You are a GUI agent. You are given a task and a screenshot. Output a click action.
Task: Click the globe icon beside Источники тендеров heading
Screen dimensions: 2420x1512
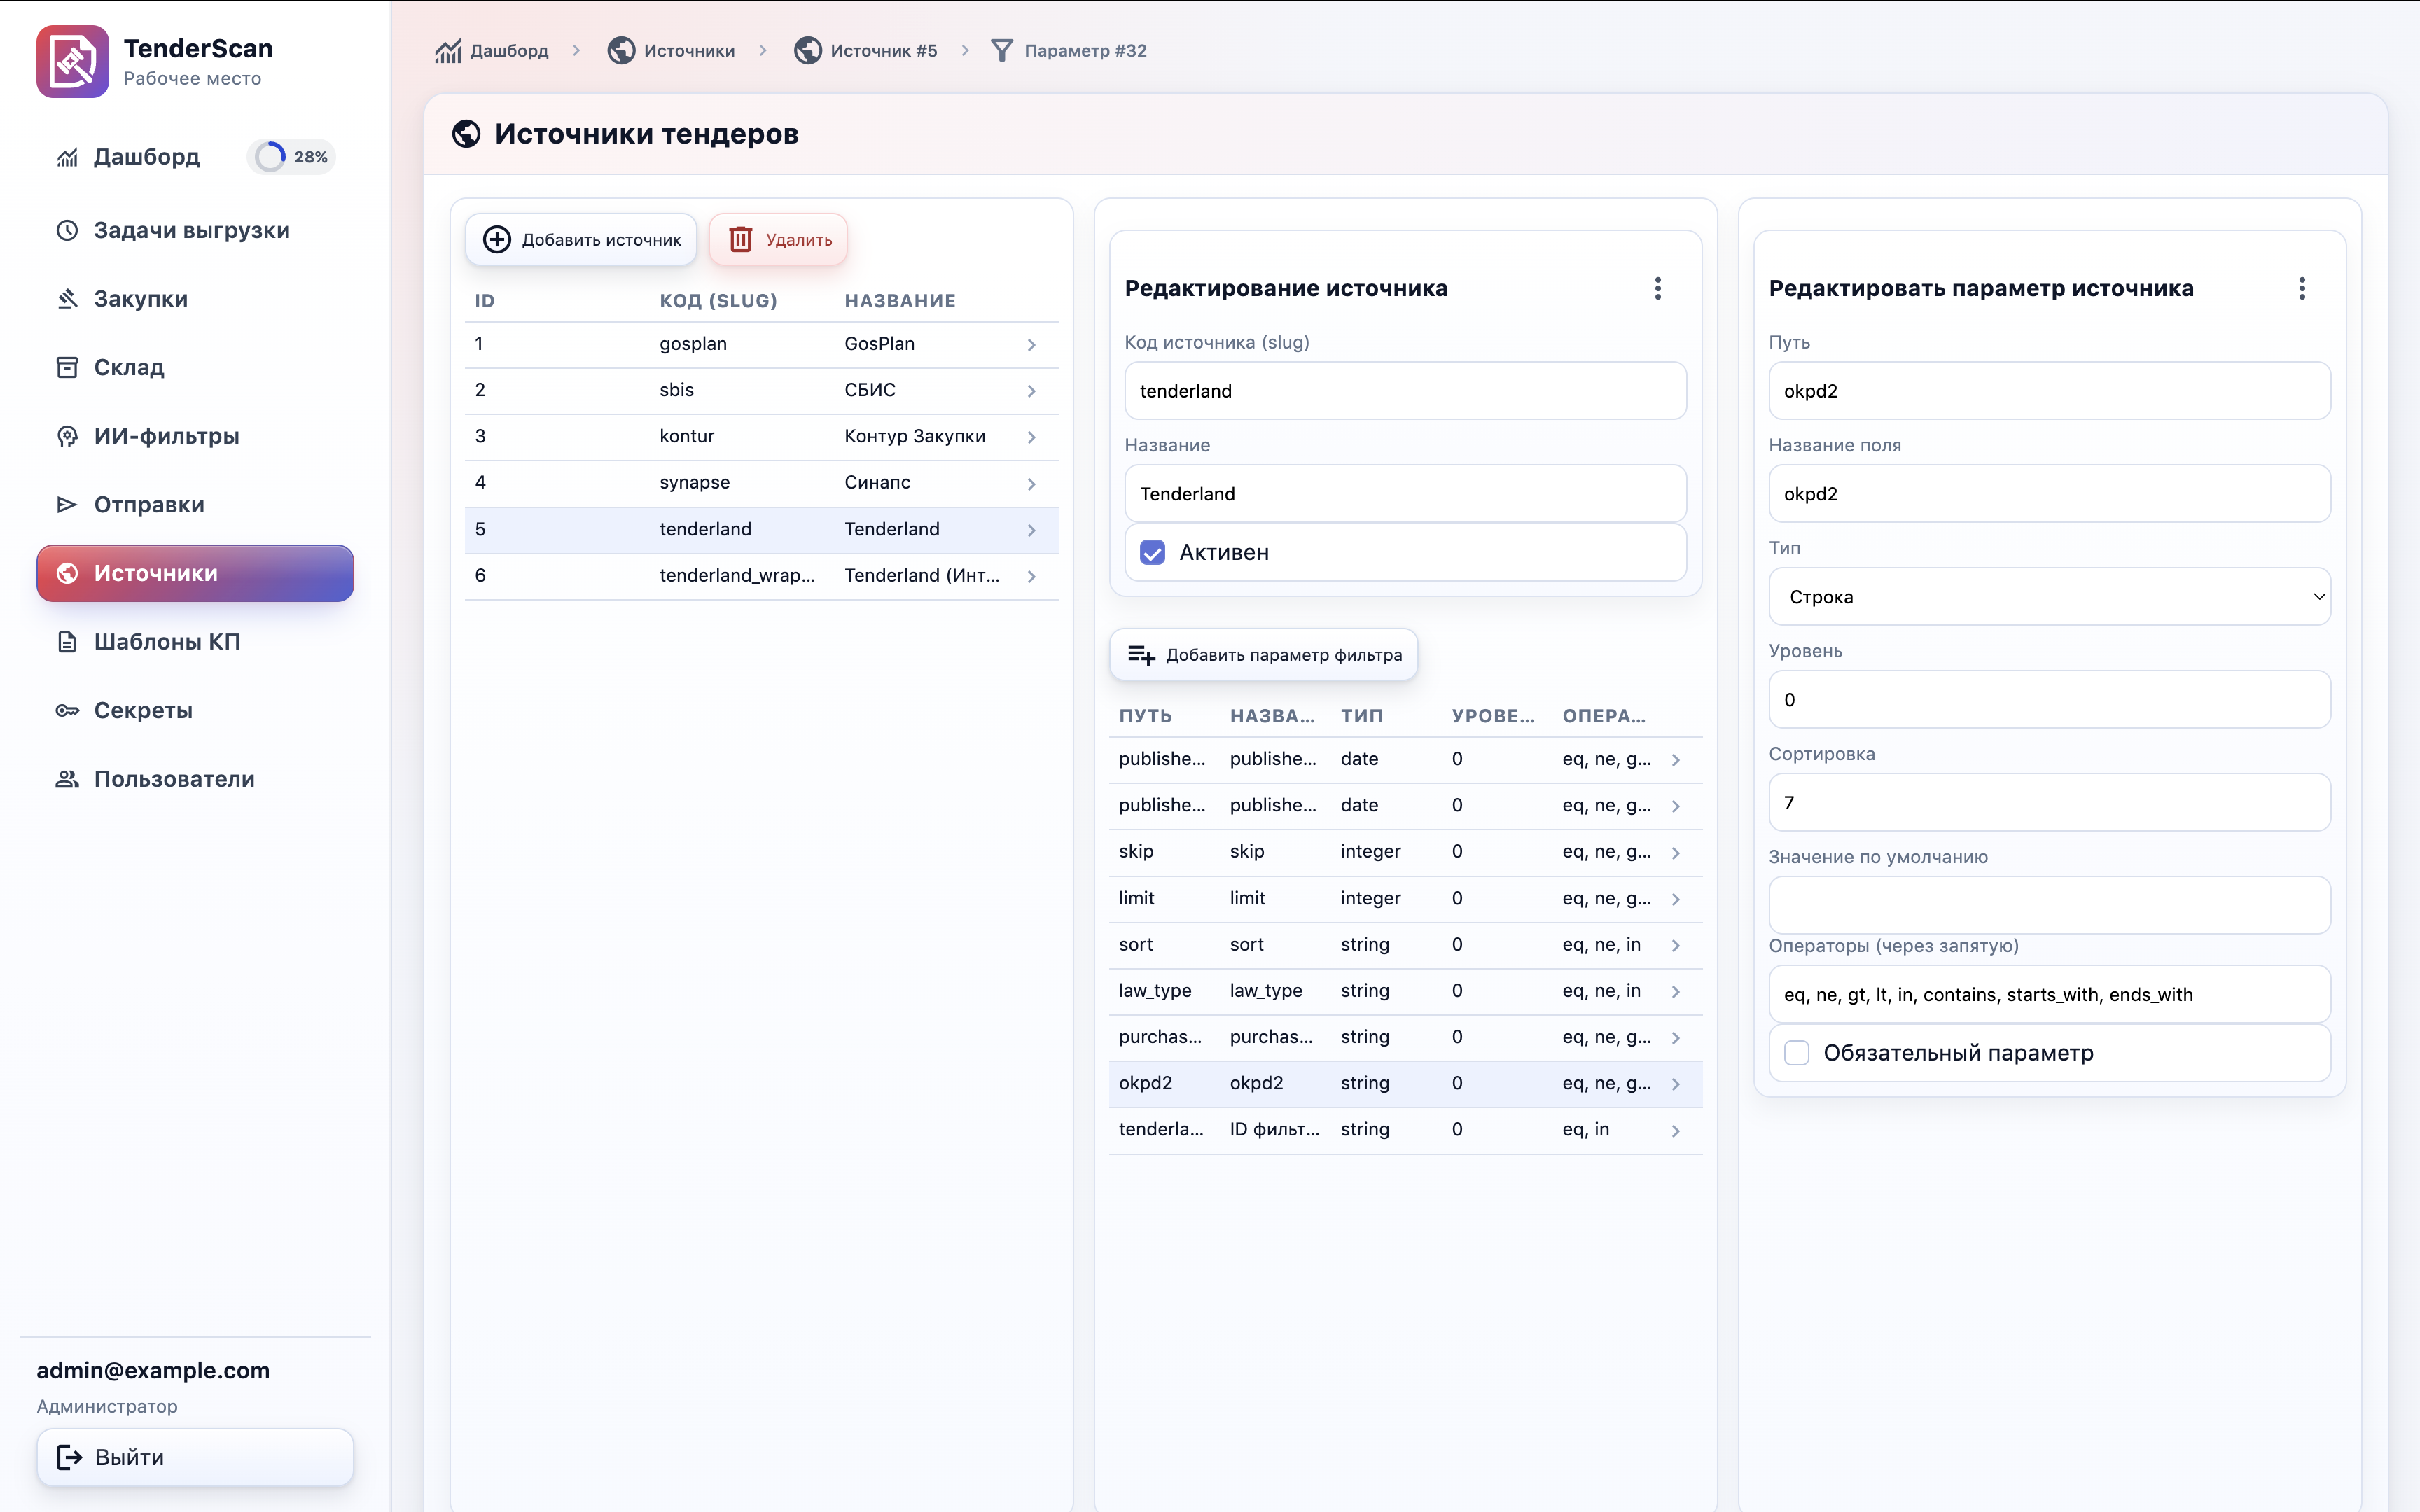(466, 133)
